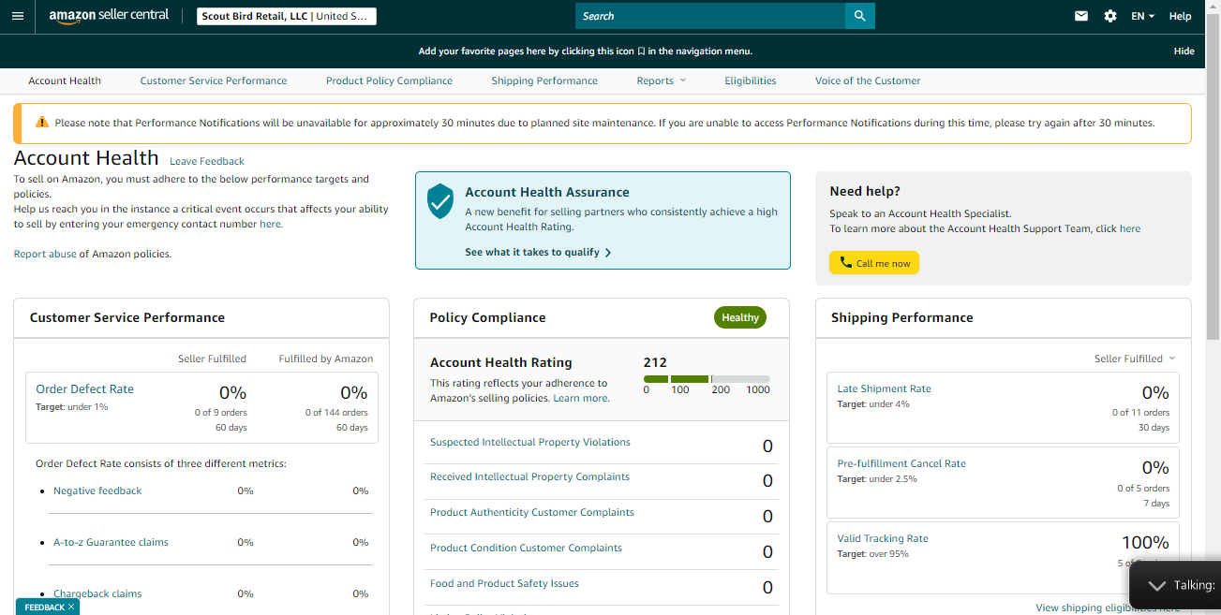Click the Account Health Assurance shield icon
1221x615 pixels.
[x=439, y=201]
